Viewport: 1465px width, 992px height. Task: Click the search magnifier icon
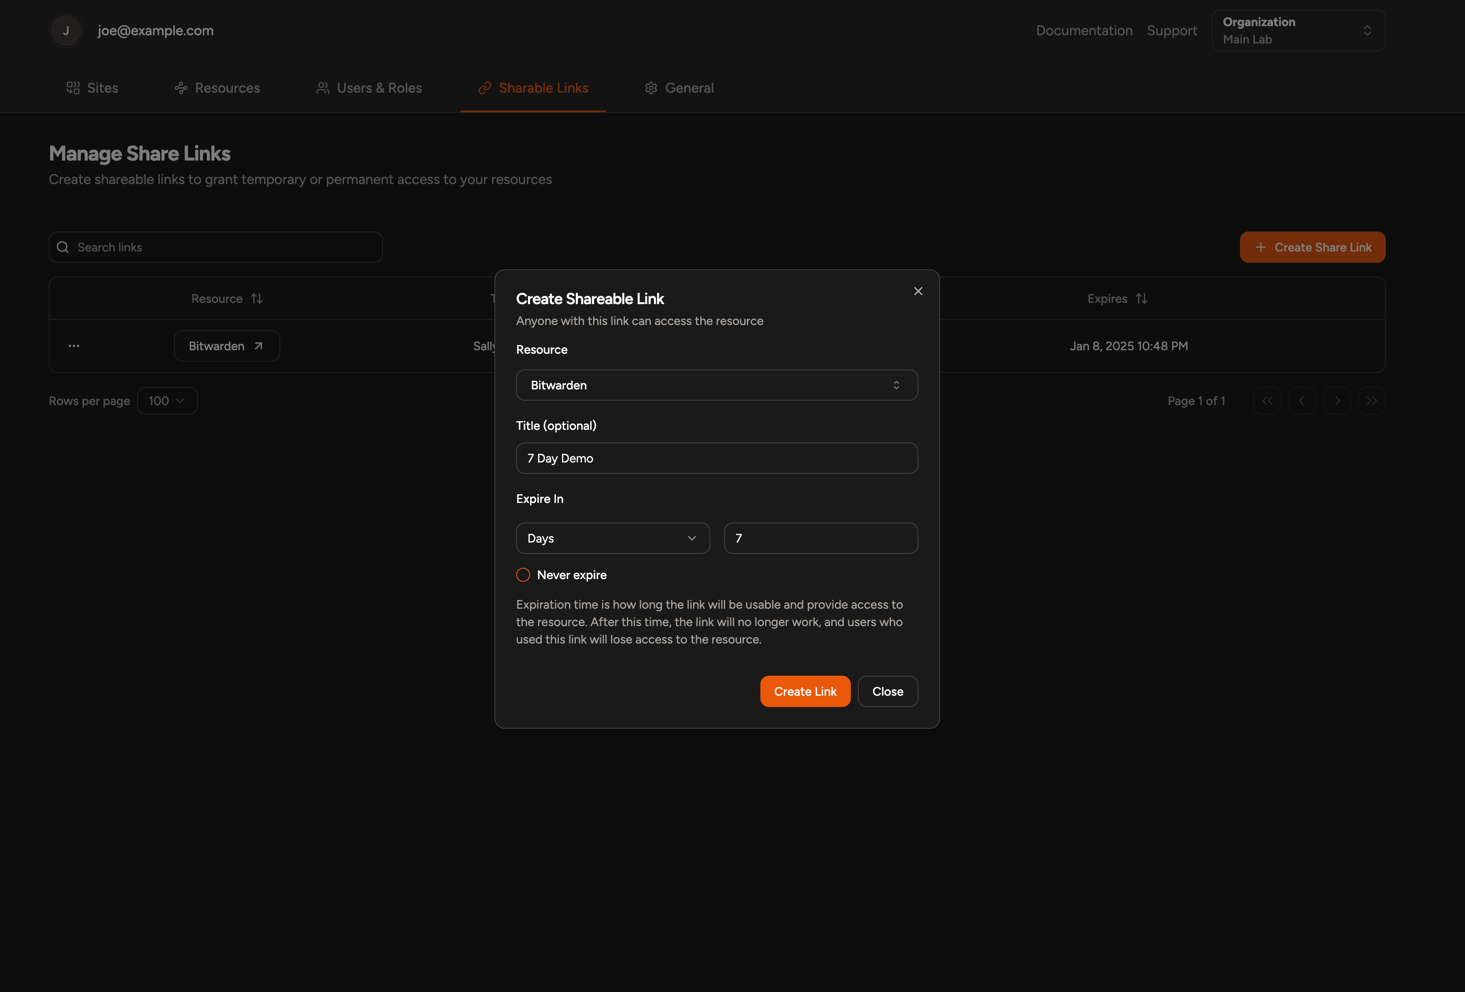point(62,246)
